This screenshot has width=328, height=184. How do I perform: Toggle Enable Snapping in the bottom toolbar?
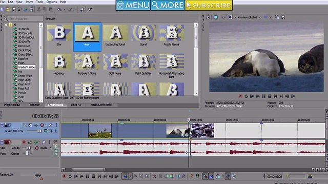tap(206, 176)
